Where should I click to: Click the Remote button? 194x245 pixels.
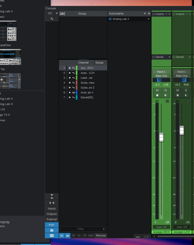coord(101,236)
